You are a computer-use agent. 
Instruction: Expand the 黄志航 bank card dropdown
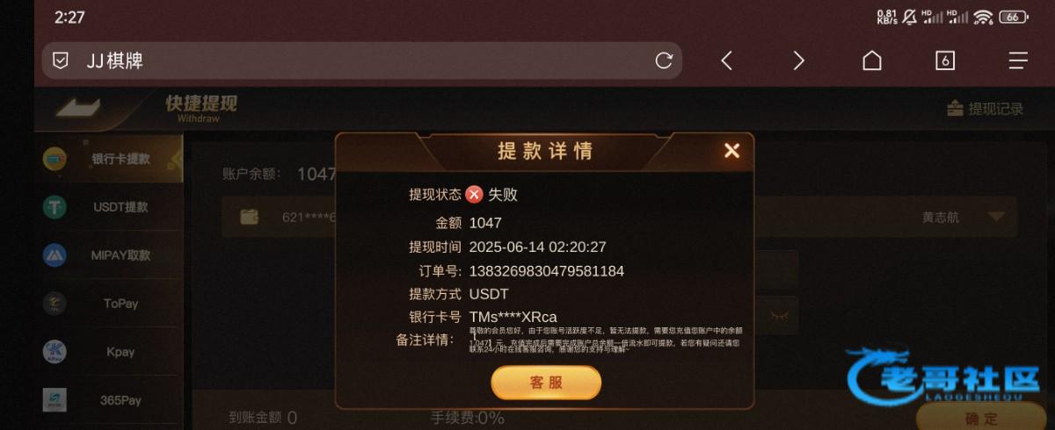(996, 218)
